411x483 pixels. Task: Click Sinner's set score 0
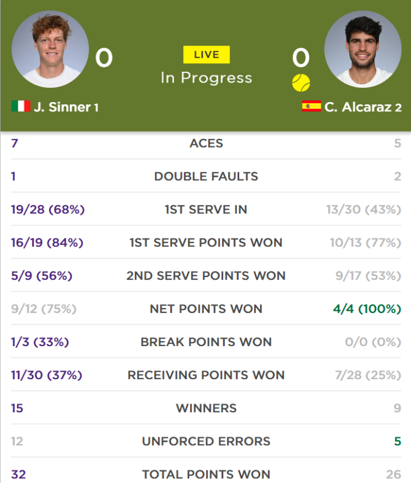click(104, 58)
